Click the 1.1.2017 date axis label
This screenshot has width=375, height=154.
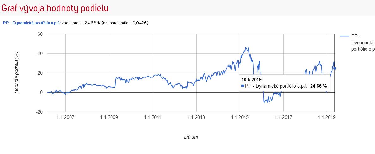(283, 117)
